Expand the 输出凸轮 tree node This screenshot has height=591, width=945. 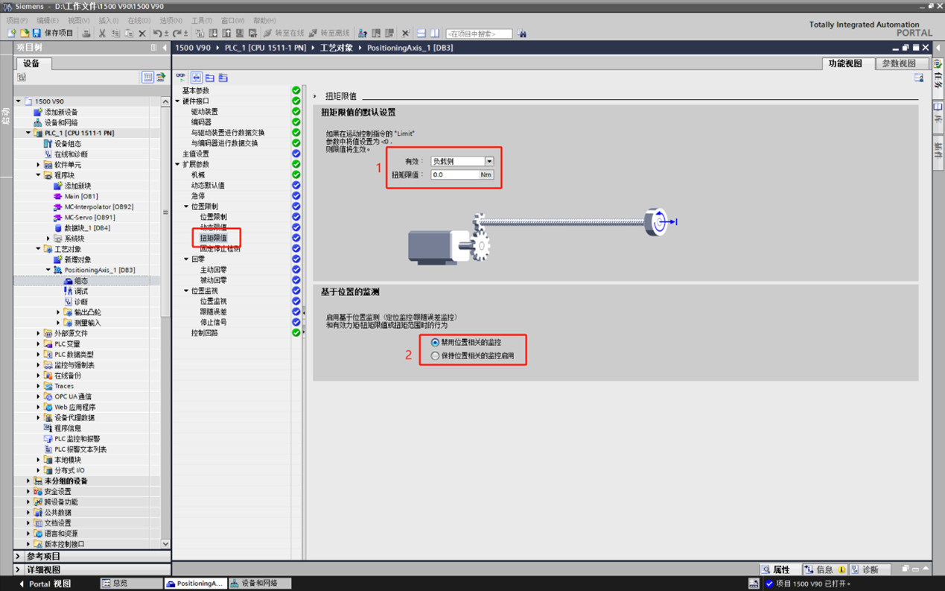[59, 312]
